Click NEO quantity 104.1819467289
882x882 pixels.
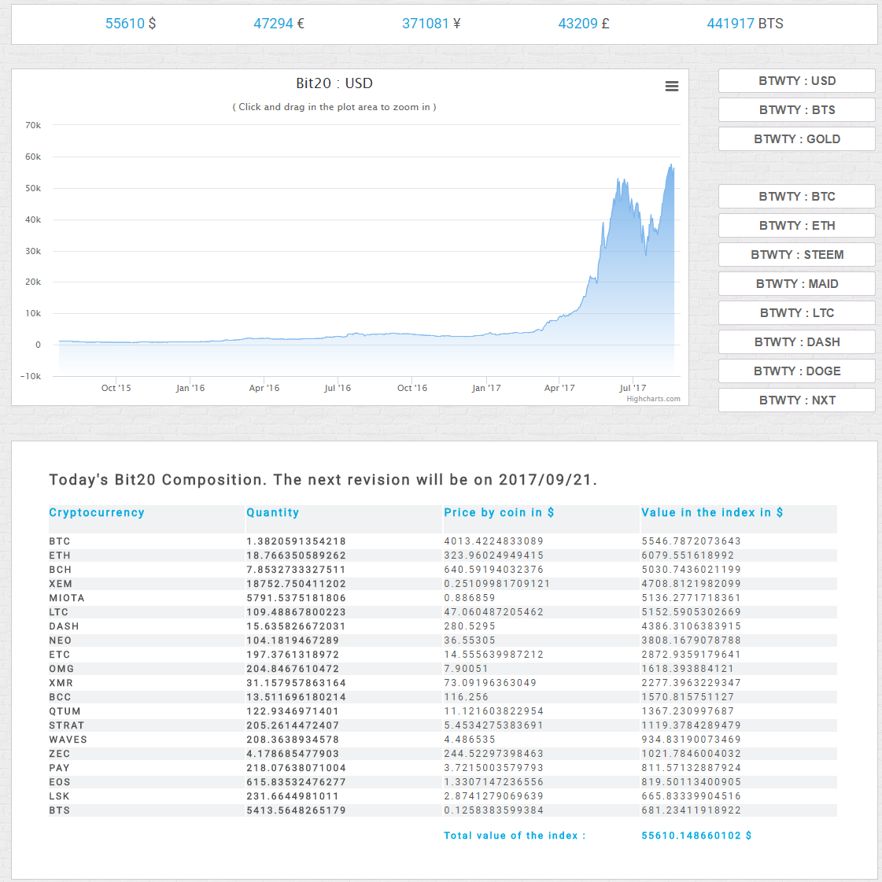(293, 640)
